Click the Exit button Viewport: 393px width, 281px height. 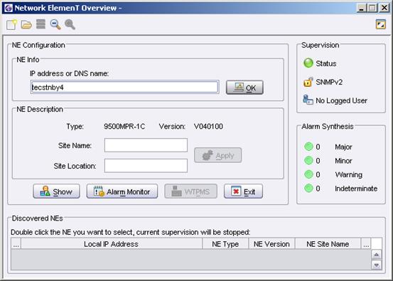[243, 191]
